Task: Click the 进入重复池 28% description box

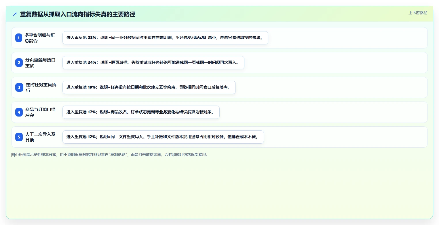Action: 165,38
